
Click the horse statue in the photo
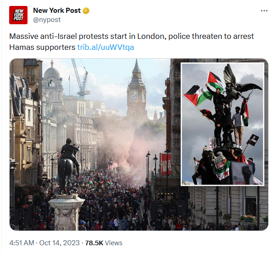(x=68, y=166)
